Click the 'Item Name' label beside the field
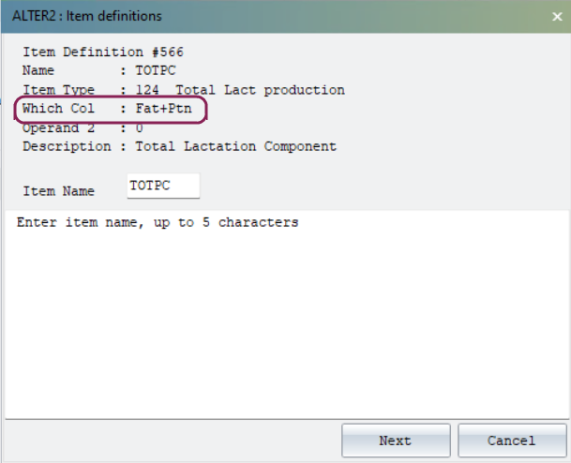 (58, 190)
